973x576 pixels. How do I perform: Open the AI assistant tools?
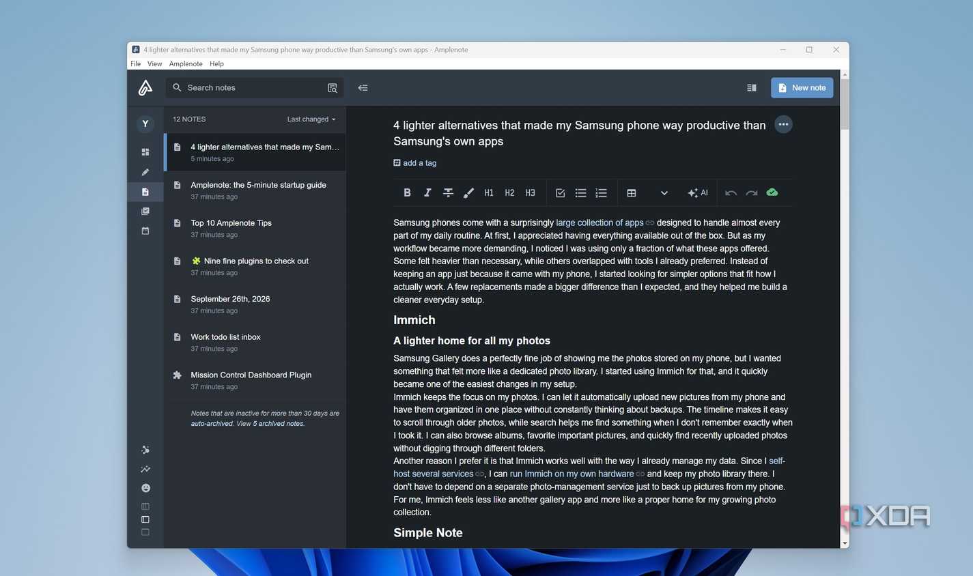click(x=698, y=192)
